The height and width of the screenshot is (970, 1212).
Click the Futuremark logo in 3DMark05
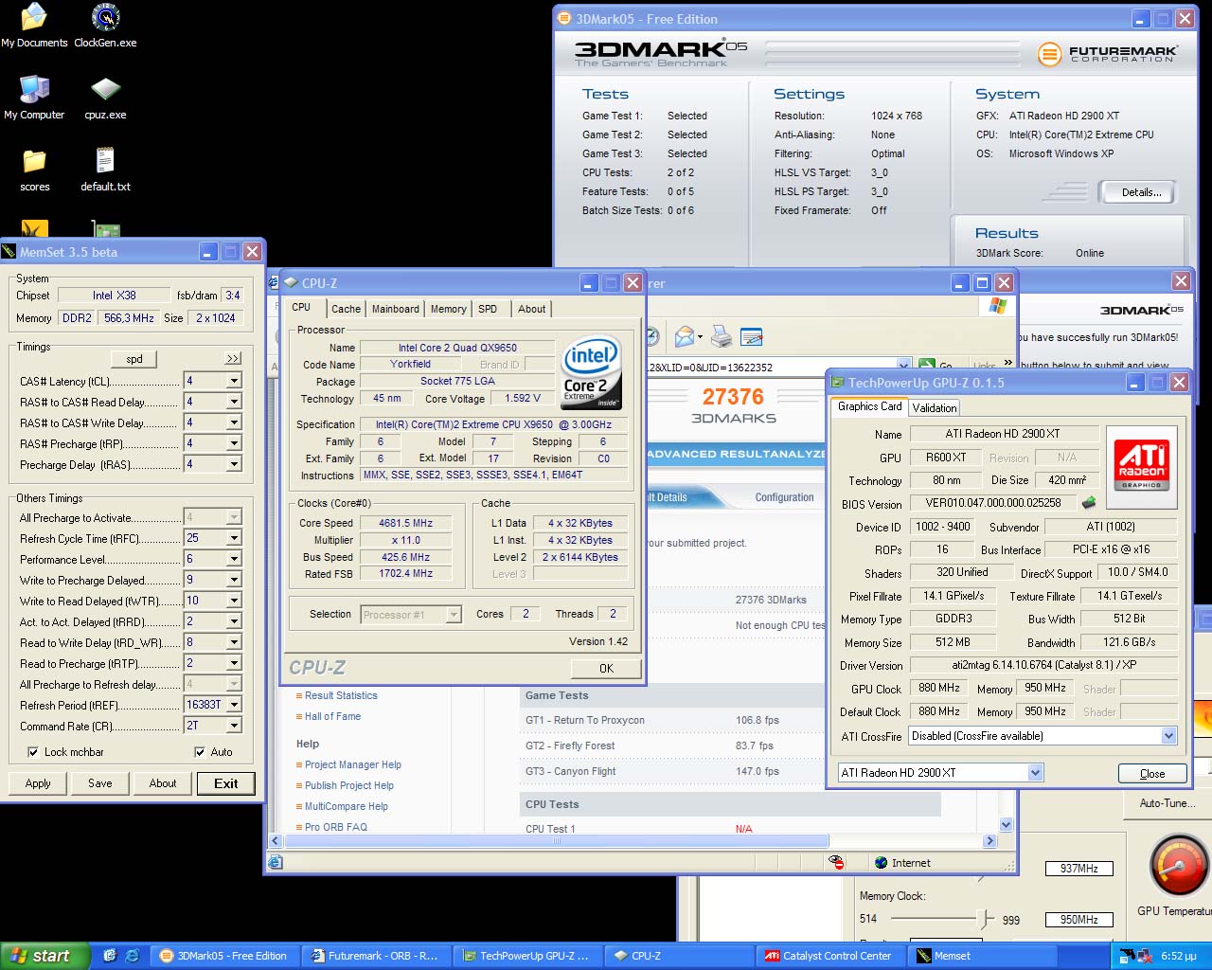(1108, 54)
